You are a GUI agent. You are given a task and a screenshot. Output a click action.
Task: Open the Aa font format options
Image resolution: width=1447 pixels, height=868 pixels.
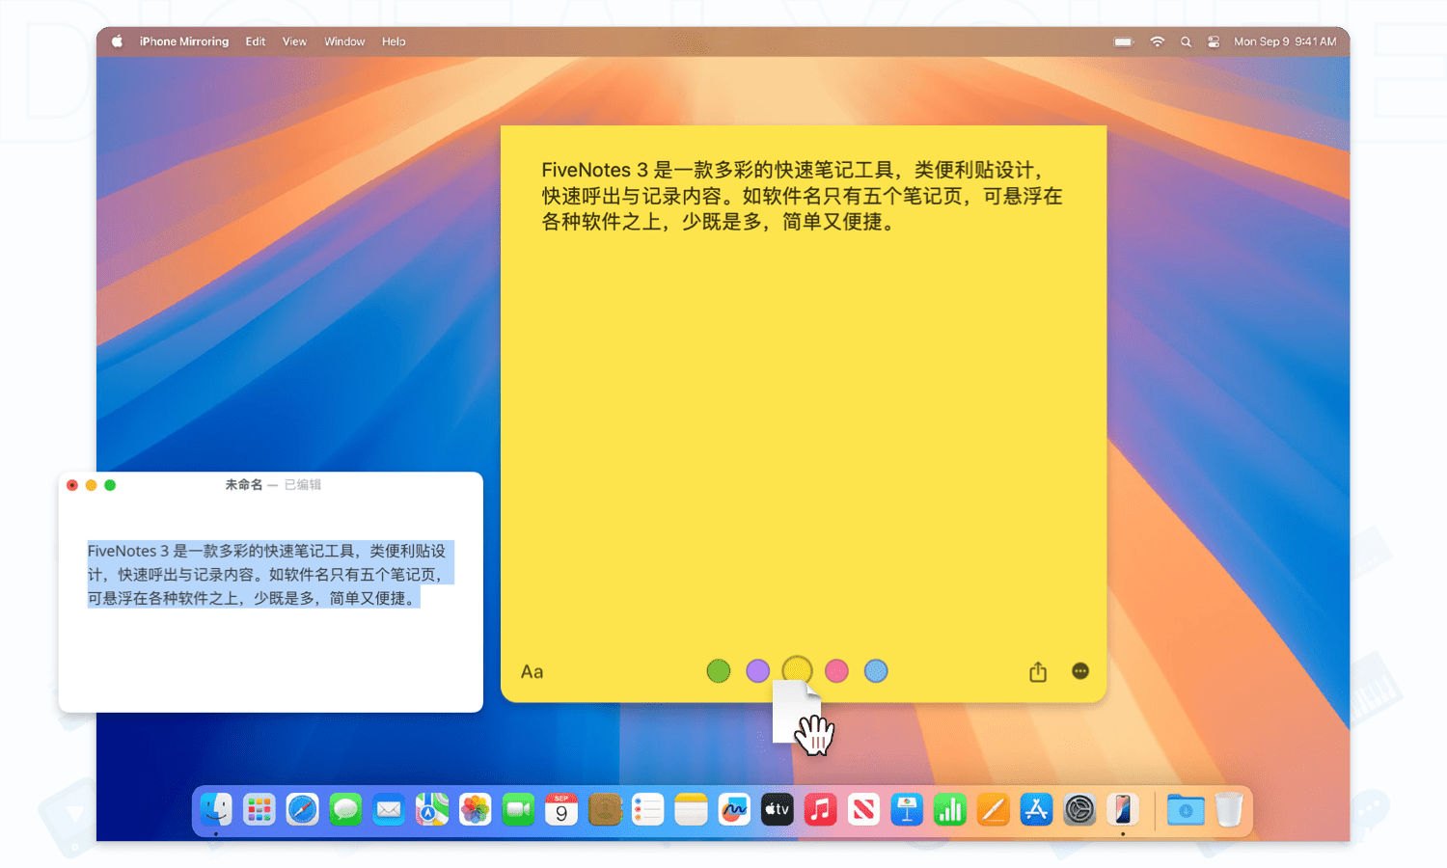click(532, 672)
